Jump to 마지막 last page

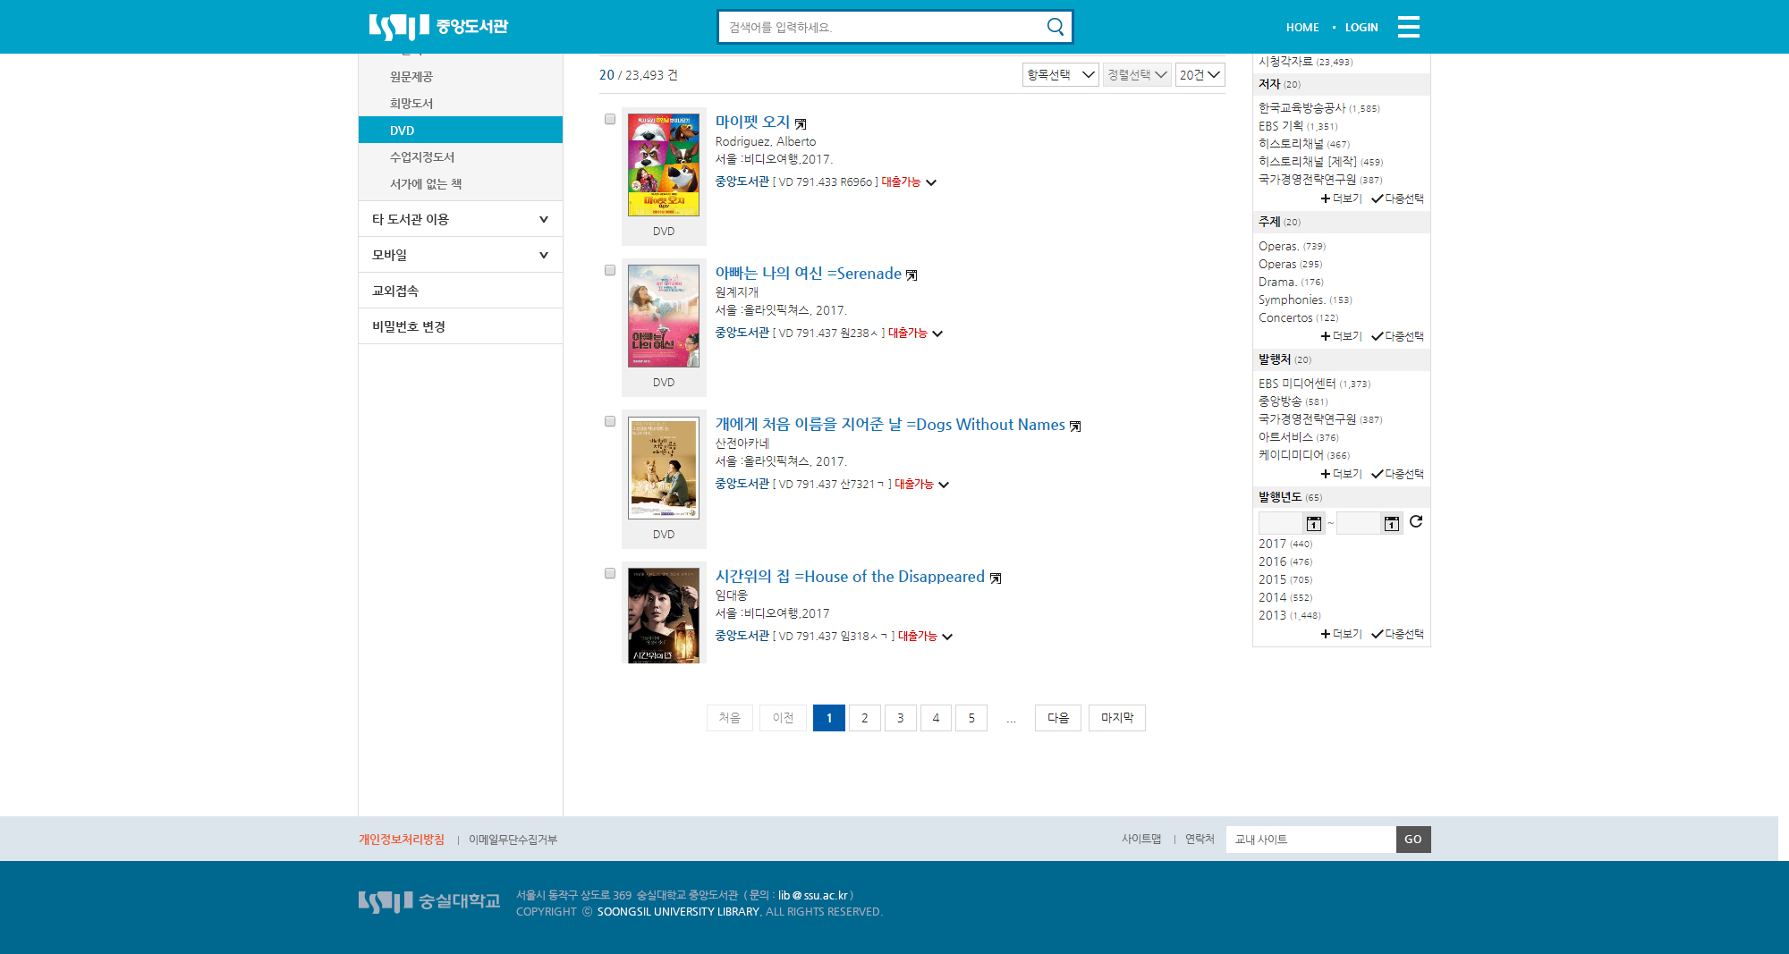(1117, 718)
